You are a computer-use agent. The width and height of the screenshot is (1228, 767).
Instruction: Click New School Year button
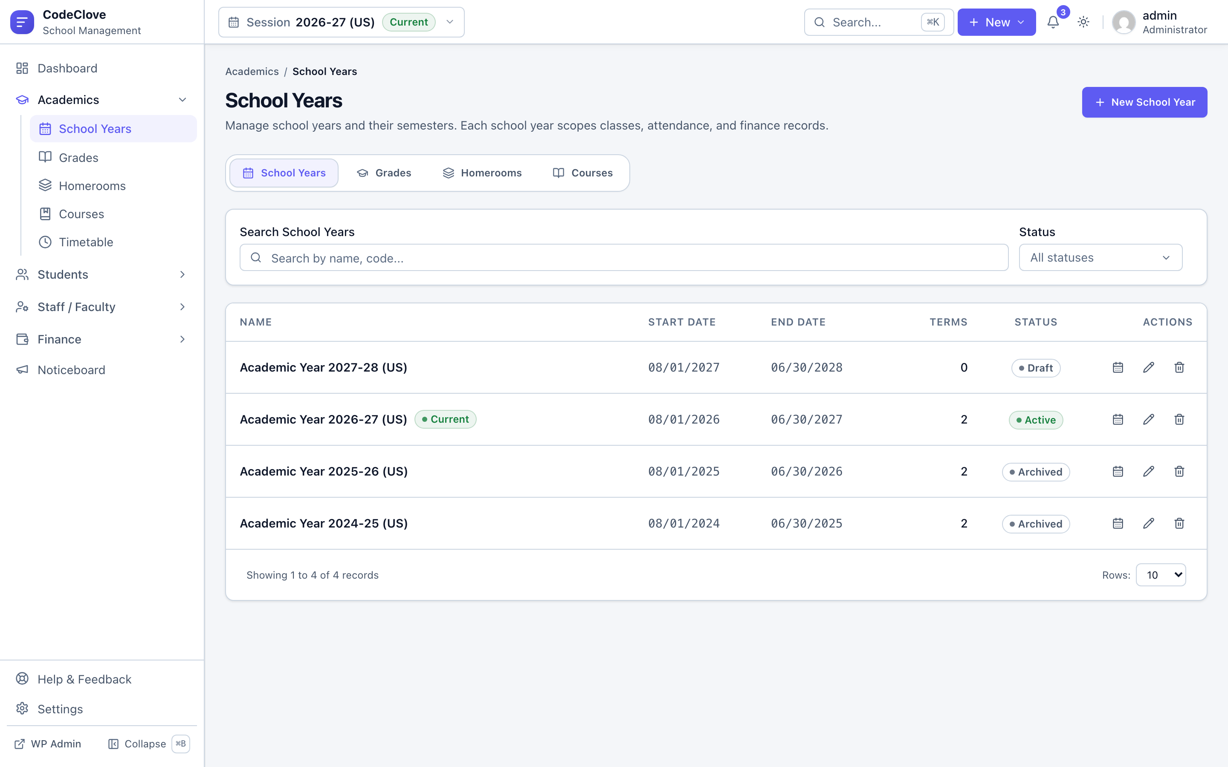1145,102
